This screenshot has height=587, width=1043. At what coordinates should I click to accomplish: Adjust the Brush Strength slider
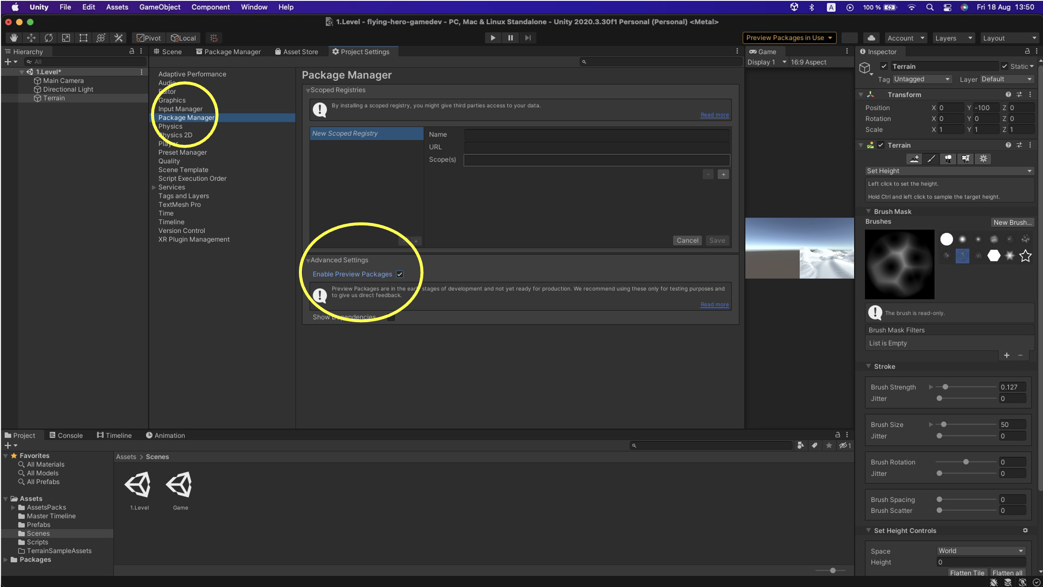coord(966,387)
